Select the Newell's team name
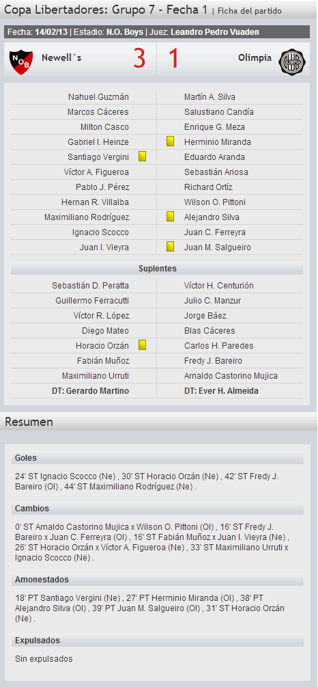This screenshot has height=687, width=318. coord(61,57)
